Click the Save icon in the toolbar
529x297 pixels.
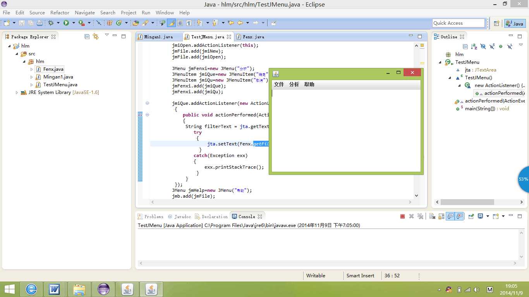click(22, 23)
